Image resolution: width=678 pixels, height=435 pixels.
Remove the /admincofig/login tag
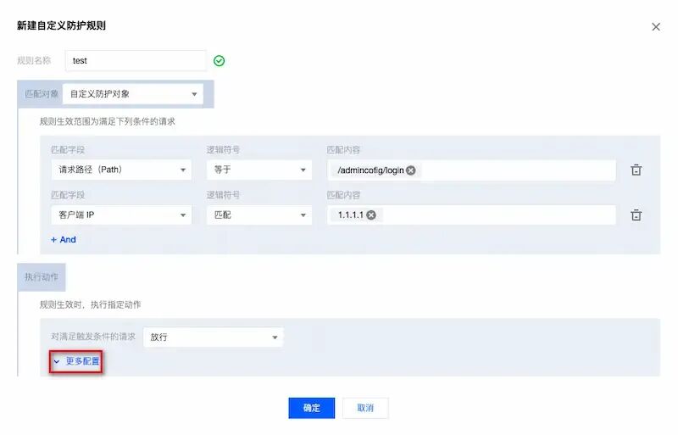[411, 170]
